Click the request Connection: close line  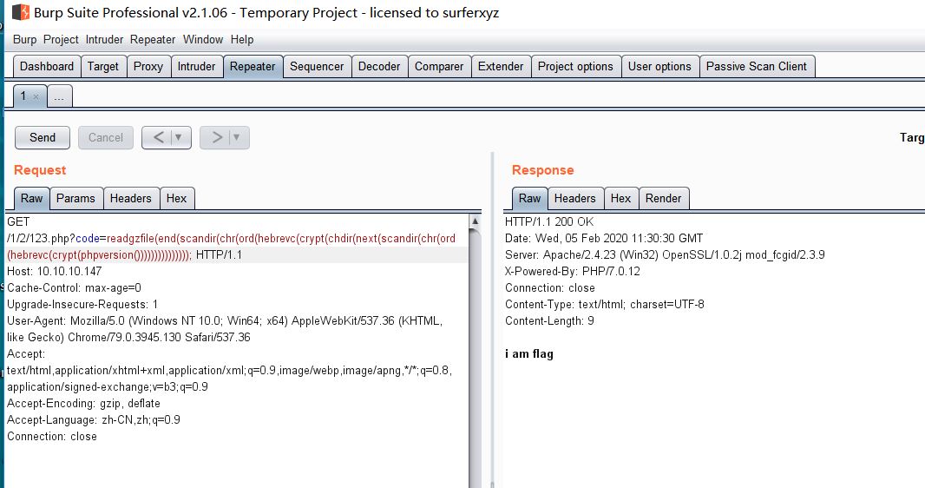[x=52, y=437]
